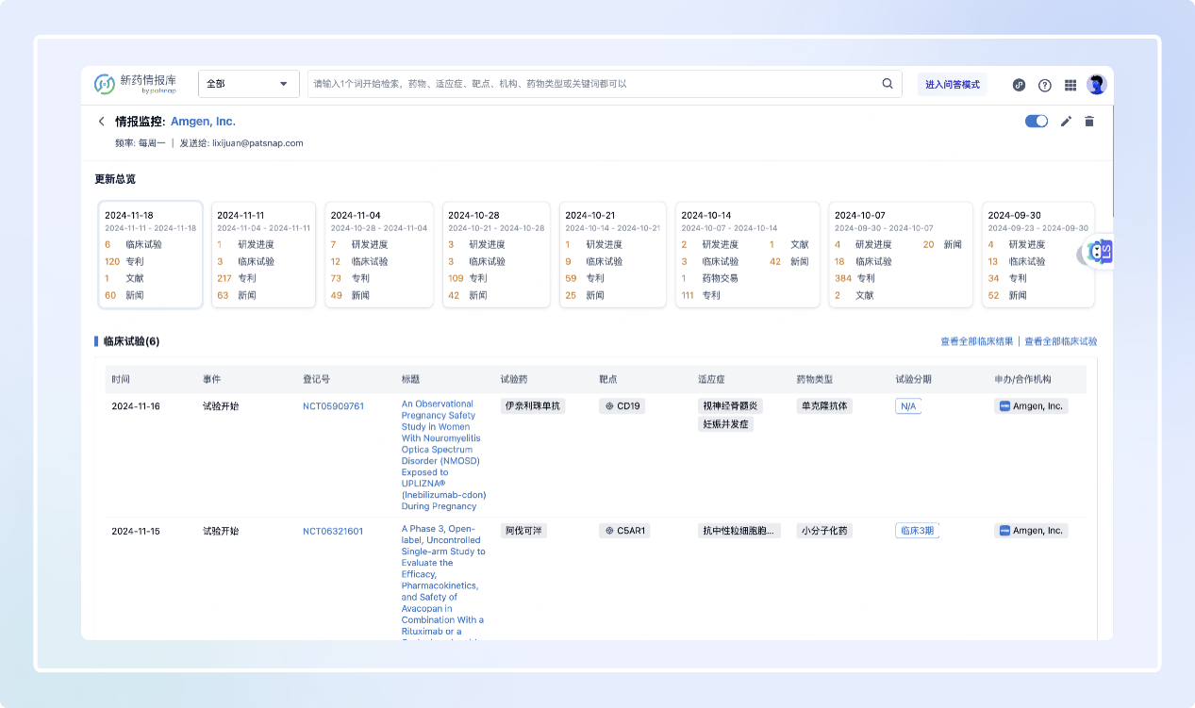The image size is (1195, 708).
Task: Click the N/A trial phase tag
Action: pos(908,406)
